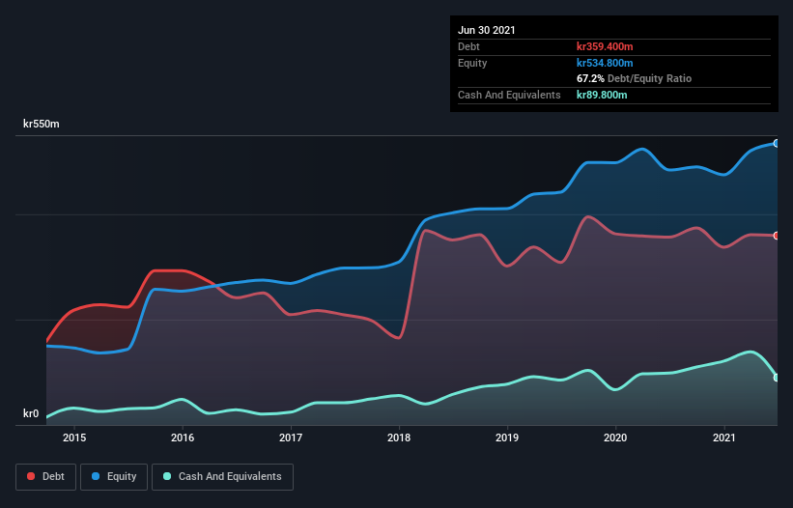Click the Equity label in tooltip
The height and width of the screenshot is (508, 793).
pyautogui.click(x=472, y=63)
